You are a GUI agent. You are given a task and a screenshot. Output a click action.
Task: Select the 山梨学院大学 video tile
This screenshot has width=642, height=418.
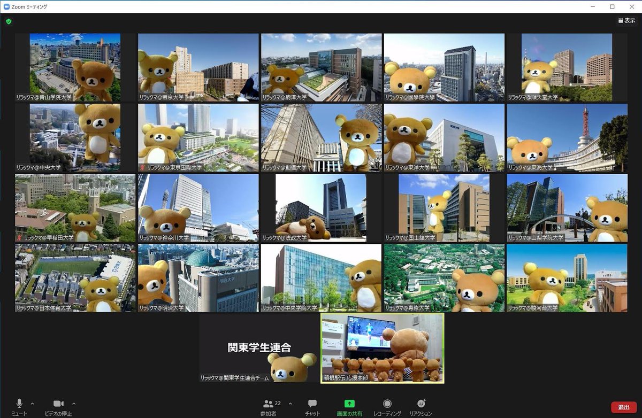point(567,208)
